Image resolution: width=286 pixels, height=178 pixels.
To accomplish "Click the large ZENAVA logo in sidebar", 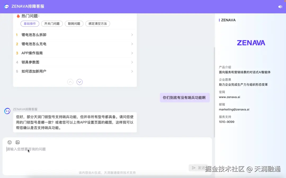I will click(x=251, y=43).
